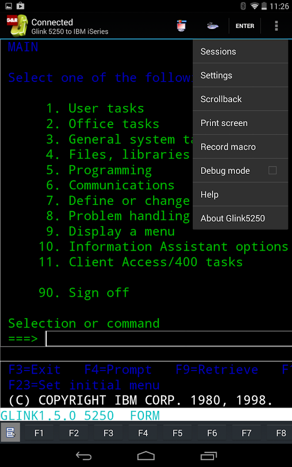Select '11. Client Access/400 tasks' line
Viewport: 292px width, 467px height.
click(x=141, y=262)
